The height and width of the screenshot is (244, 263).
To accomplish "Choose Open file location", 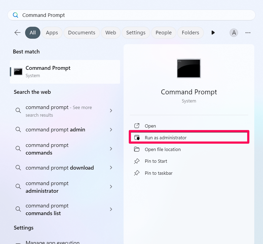I will point(189,149).
